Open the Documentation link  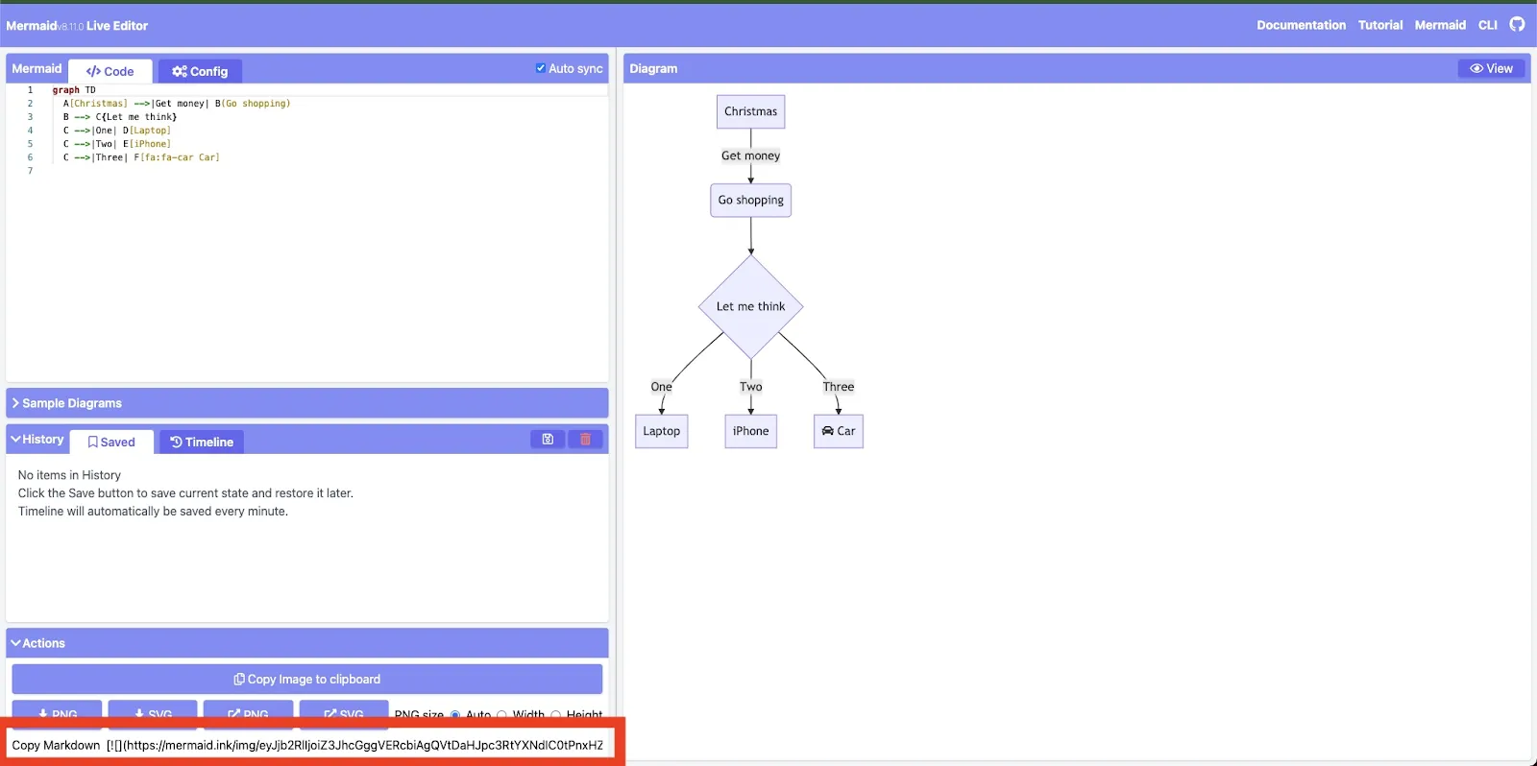point(1301,25)
